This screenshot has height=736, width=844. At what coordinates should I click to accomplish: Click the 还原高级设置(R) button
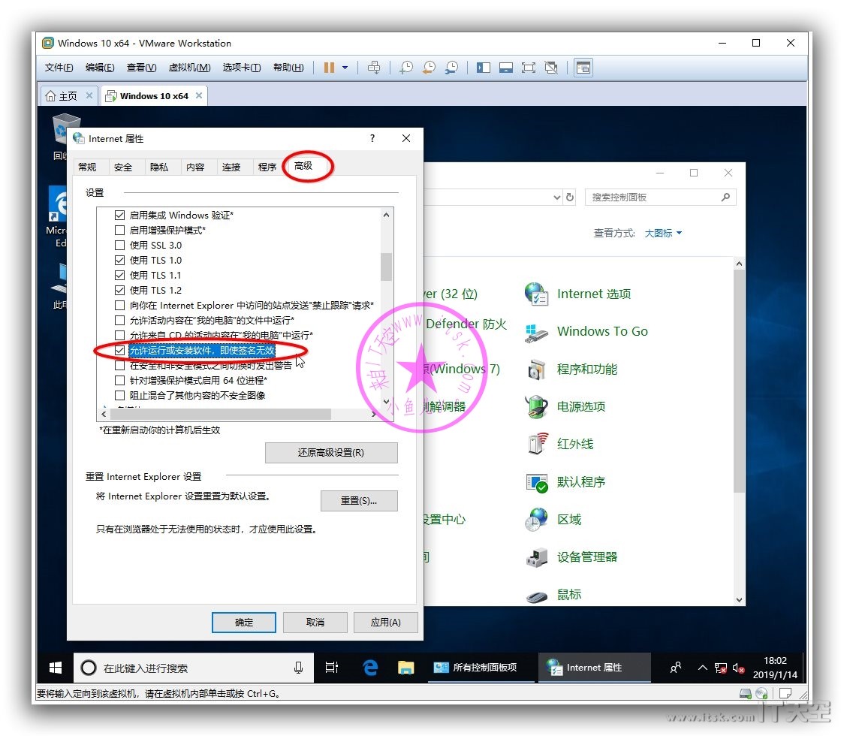click(331, 453)
